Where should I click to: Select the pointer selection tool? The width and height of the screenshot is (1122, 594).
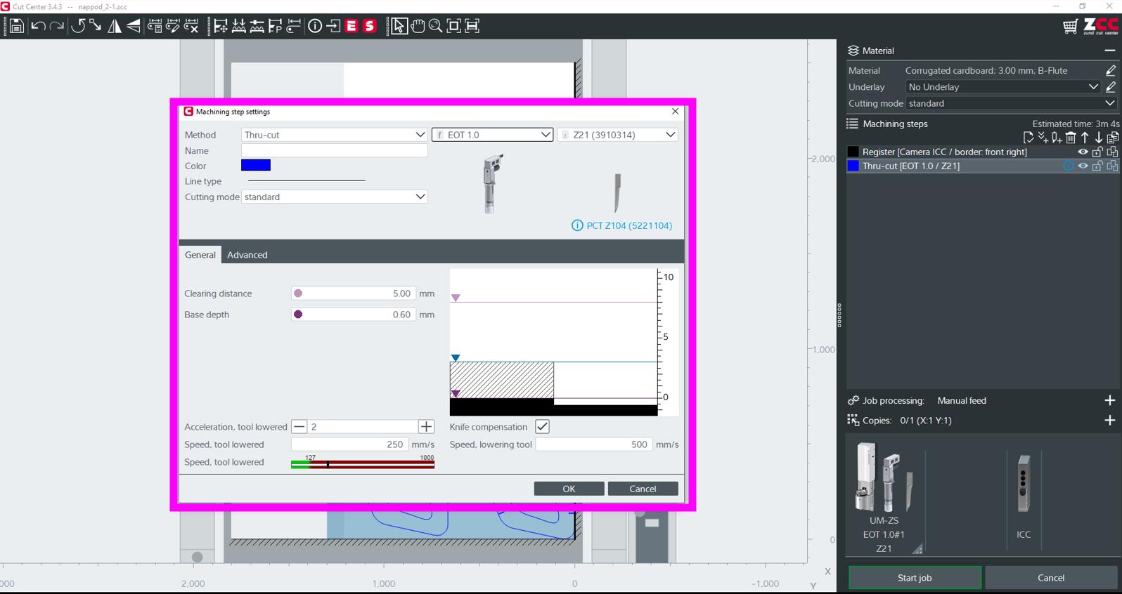399,26
